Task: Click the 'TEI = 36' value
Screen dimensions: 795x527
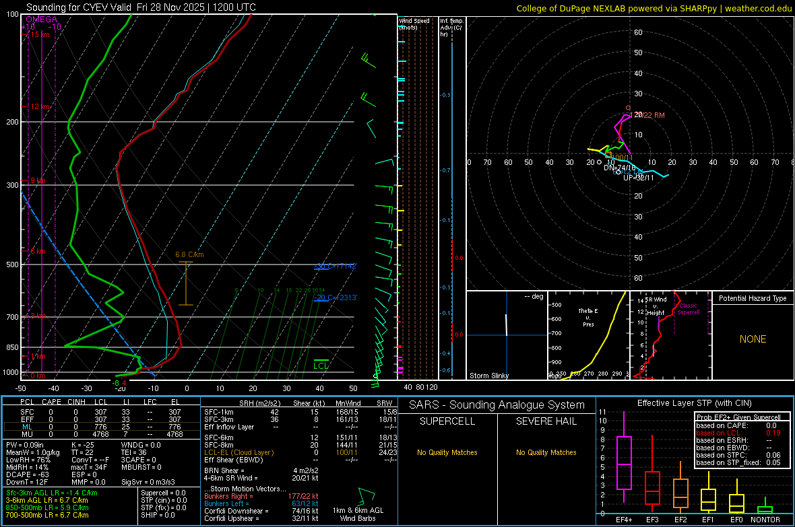Action: click(x=134, y=452)
